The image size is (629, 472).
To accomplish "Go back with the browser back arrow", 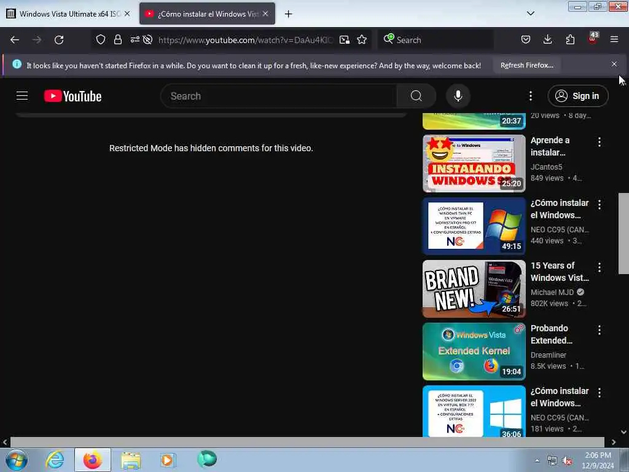I will click(15, 40).
